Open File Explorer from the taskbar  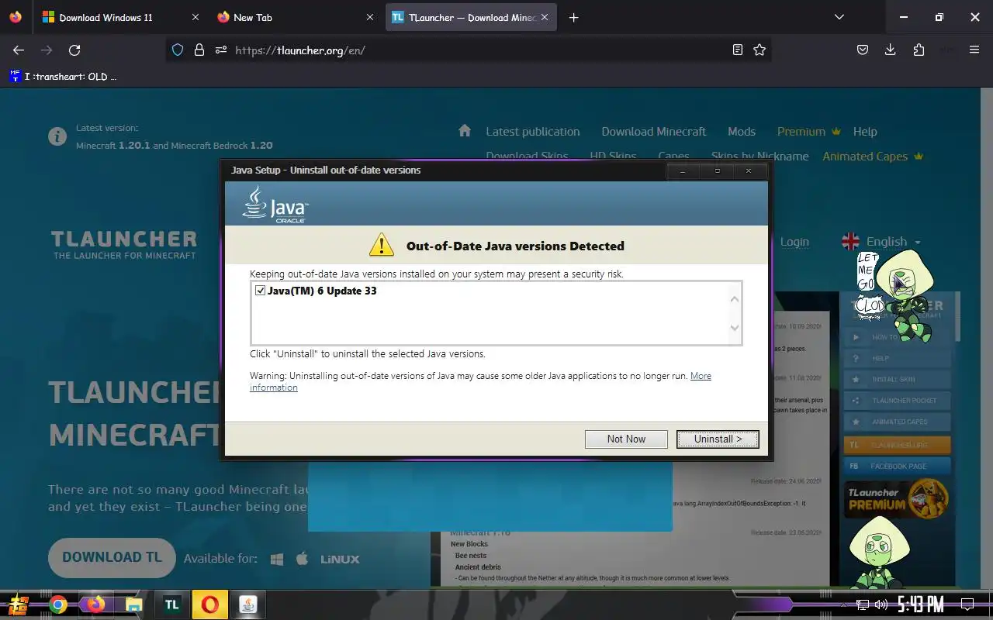pyautogui.click(x=134, y=604)
